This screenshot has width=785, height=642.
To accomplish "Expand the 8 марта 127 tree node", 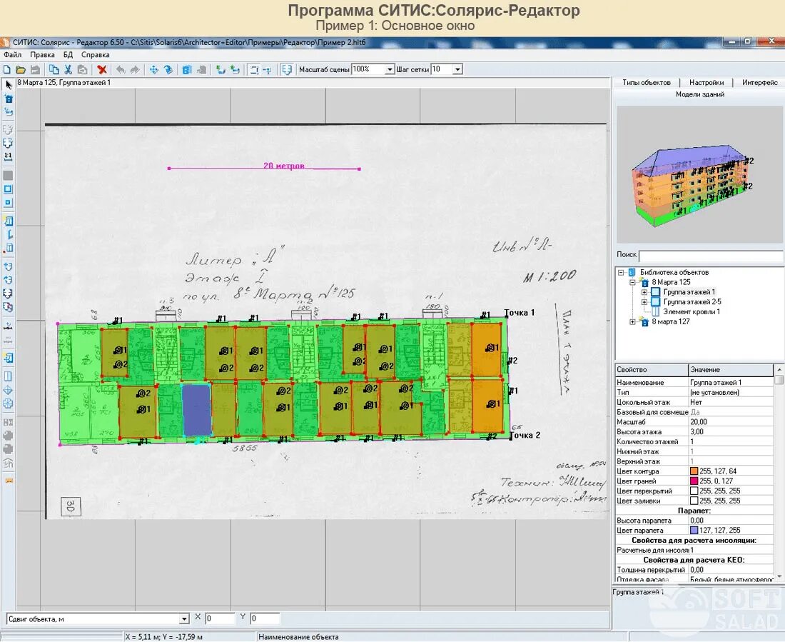I will pos(632,322).
